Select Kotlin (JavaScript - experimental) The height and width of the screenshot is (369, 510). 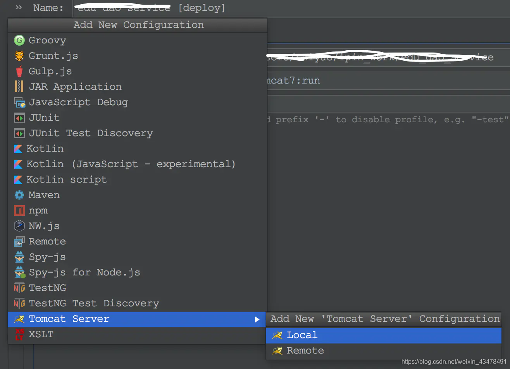tap(138, 164)
